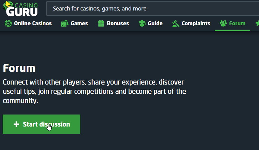Open the Online Casinos menu item
259x150 pixels.
tap(32, 23)
